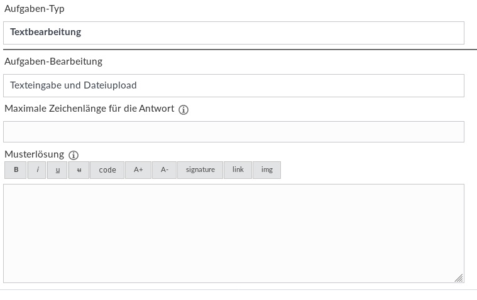The image size is (477, 300).
Task: Open the Aufgaben-Typ field showing Textbearbeitung
Action: pos(234,33)
